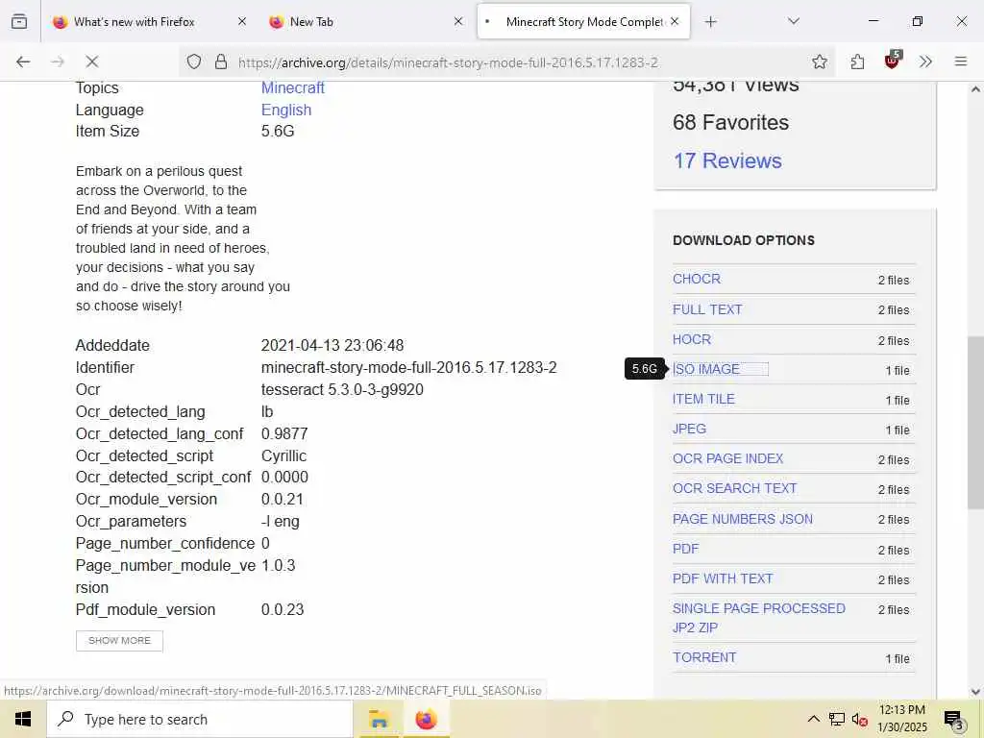The height and width of the screenshot is (738, 984).
Task: Download the CHOCR files
Action: click(x=697, y=279)
